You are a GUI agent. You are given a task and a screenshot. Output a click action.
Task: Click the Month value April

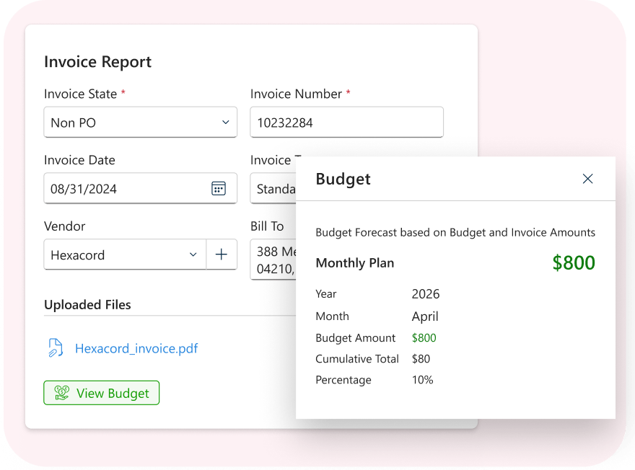pyautogui.click(x=424, y=316)
